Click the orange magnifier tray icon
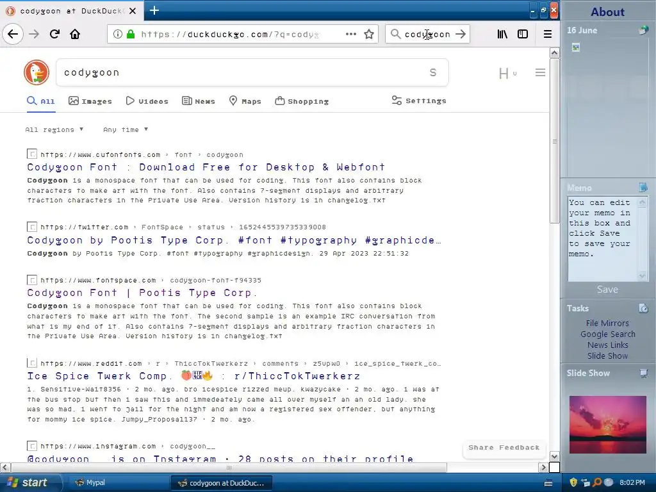The image size is (656, 492). (597, 482)
